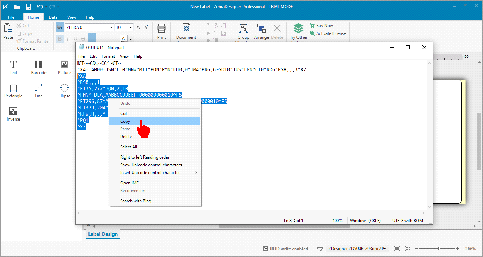Open the ZDesigner ZD500R printer dropdown
The width and height of the screenshot is (483, 257).
click(x=357, y=249)
